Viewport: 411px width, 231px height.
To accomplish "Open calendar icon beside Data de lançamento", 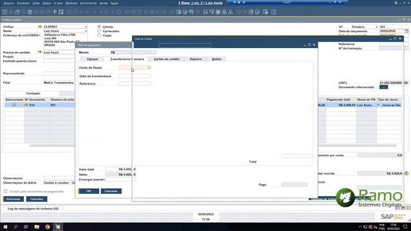I will click(407, 31).
